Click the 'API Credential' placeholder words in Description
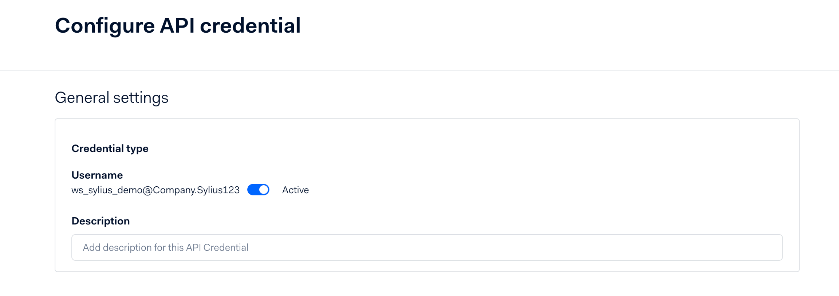The image size is (839, 296). pos(217,247)
